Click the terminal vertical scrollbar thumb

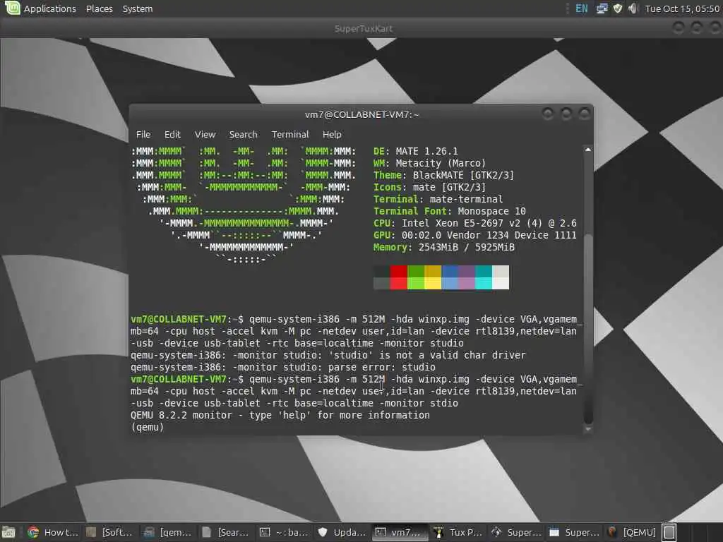point(588,329)
